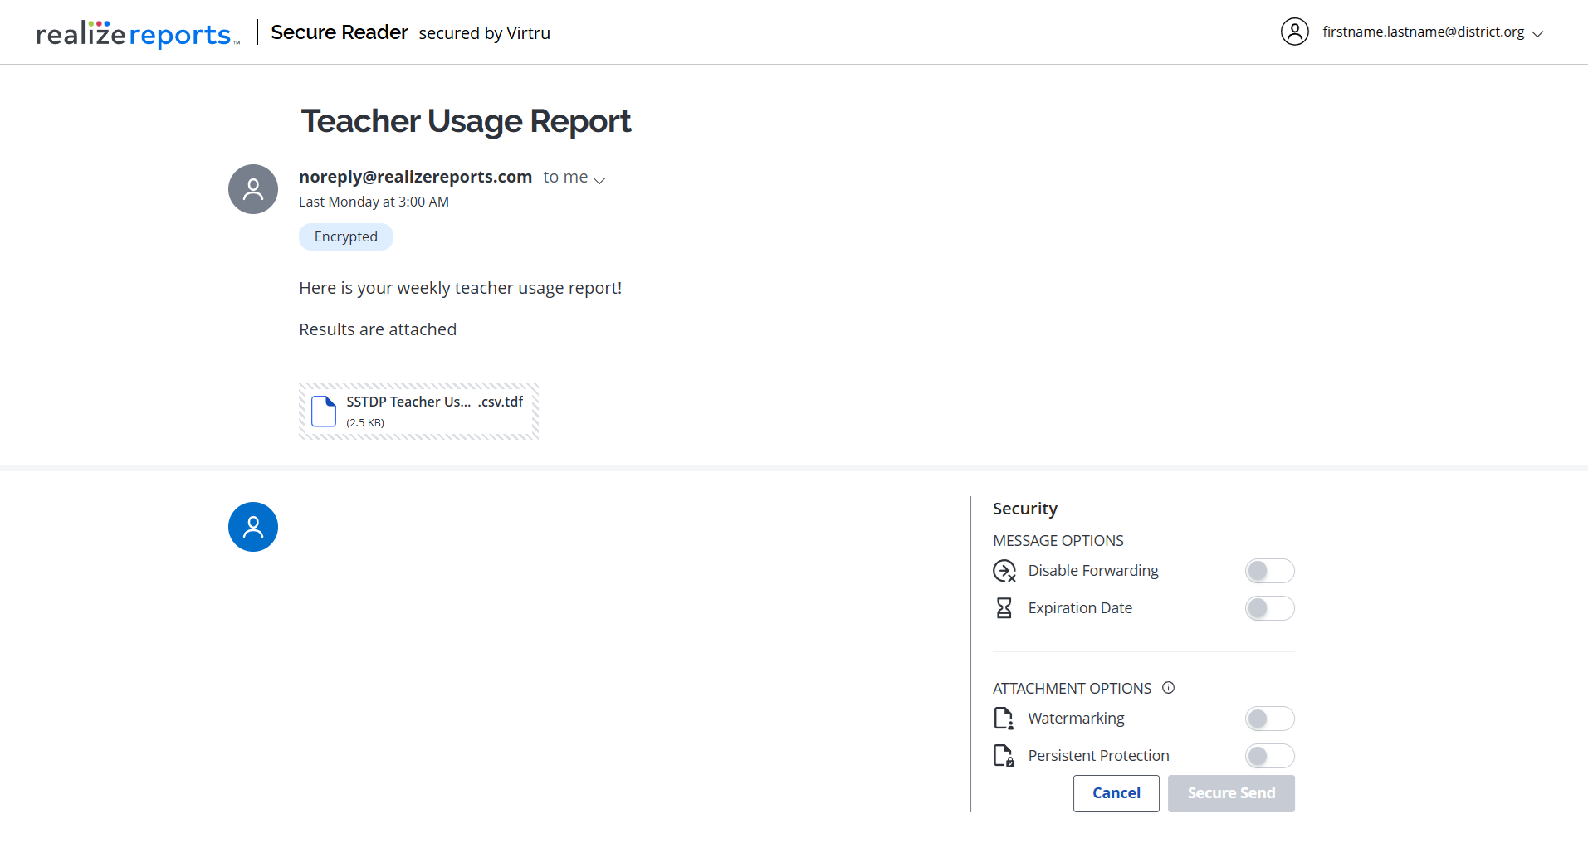Enable Persistent Protection toggle

point(1269,756)
